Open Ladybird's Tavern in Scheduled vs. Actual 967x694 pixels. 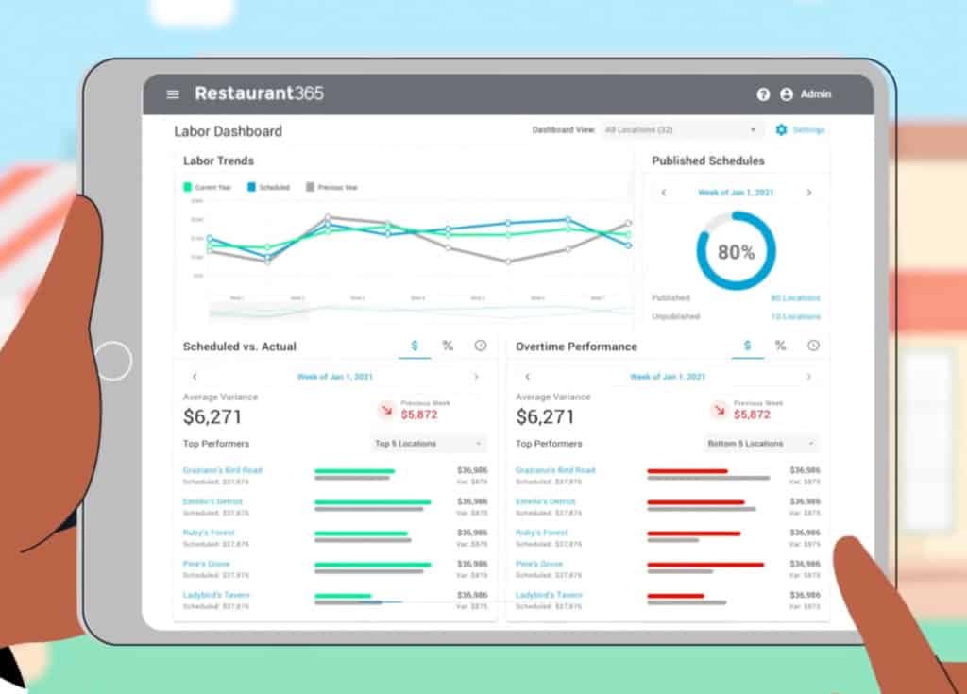[216, 595]
